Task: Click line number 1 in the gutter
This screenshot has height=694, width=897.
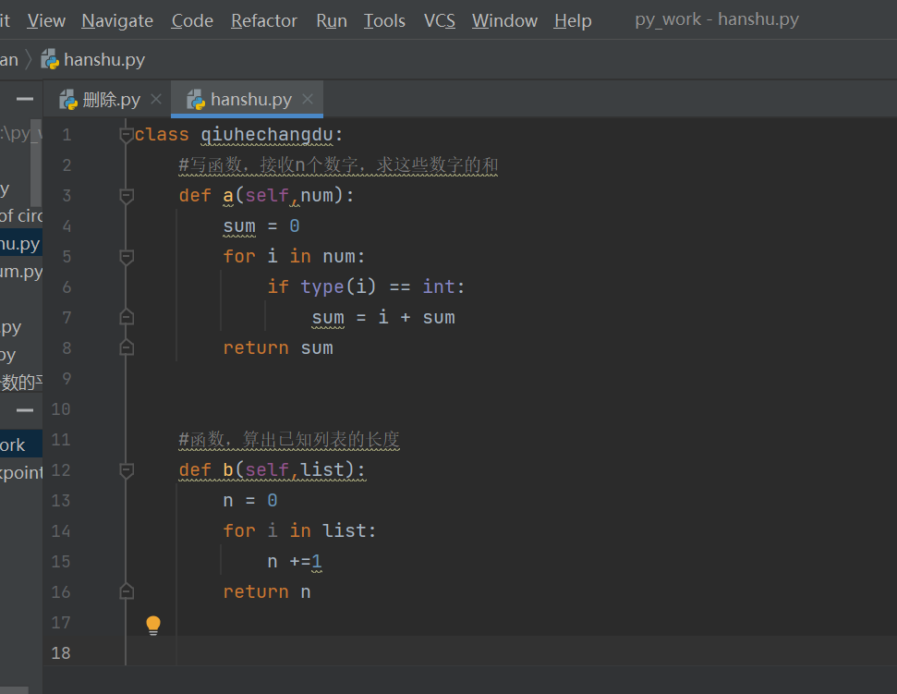Action: 67,135
